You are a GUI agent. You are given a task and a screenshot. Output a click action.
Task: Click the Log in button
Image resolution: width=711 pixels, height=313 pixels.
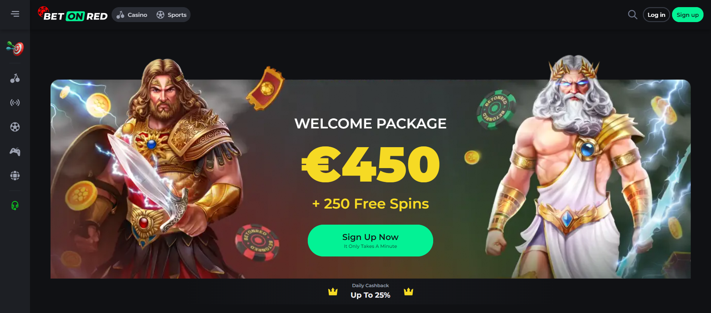(x=656, y=15)
